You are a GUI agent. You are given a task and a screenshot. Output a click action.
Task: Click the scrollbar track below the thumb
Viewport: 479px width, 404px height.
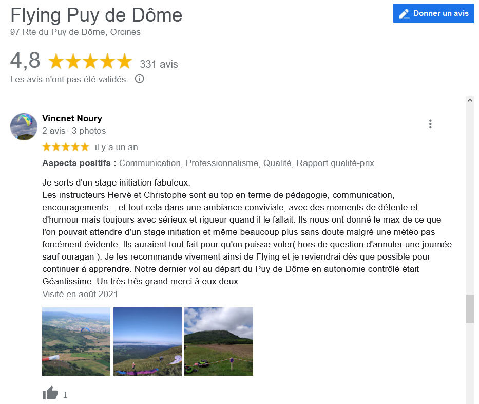pyautogui.click(x=470, y=363)
